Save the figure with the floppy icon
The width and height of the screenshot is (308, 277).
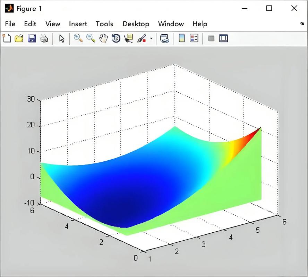coord(32,38)
